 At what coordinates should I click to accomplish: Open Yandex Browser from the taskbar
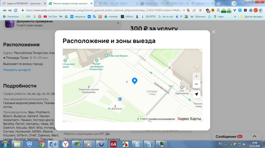point(65,144)
